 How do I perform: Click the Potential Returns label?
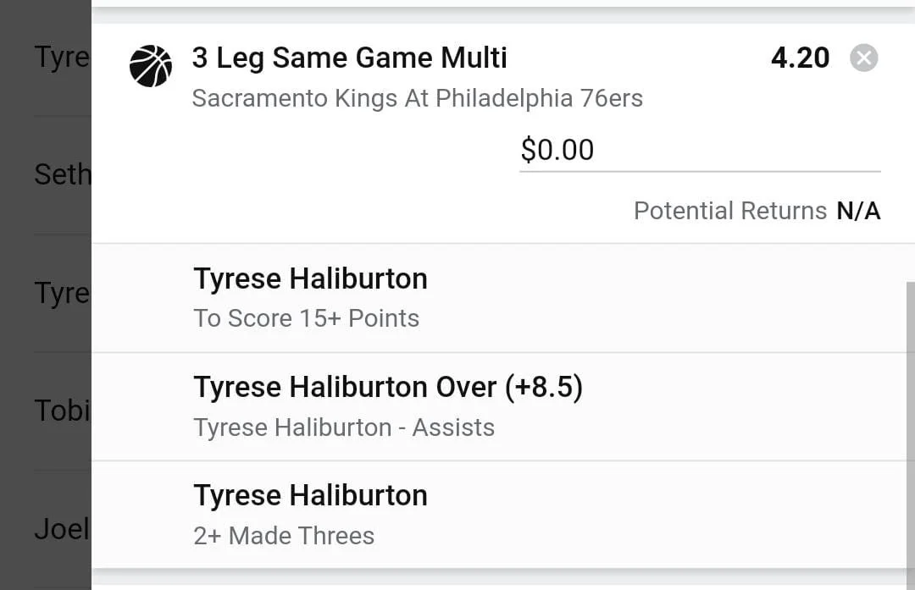(x=729, y=211)
